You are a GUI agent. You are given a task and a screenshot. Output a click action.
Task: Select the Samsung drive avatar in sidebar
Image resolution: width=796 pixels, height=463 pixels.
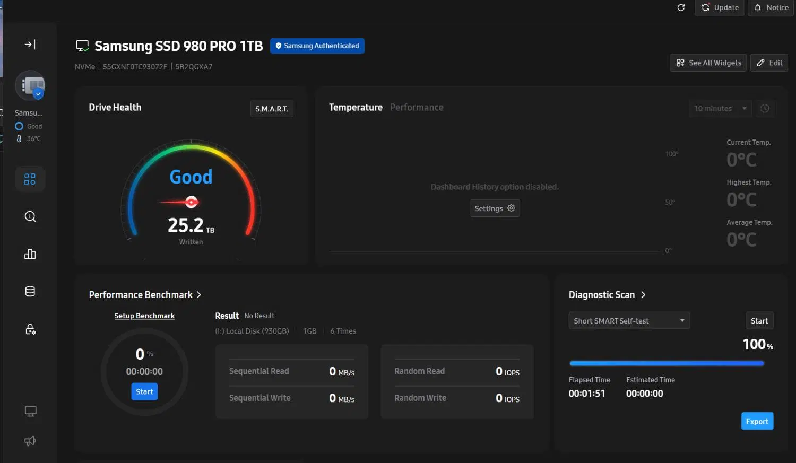coord(30,86)
